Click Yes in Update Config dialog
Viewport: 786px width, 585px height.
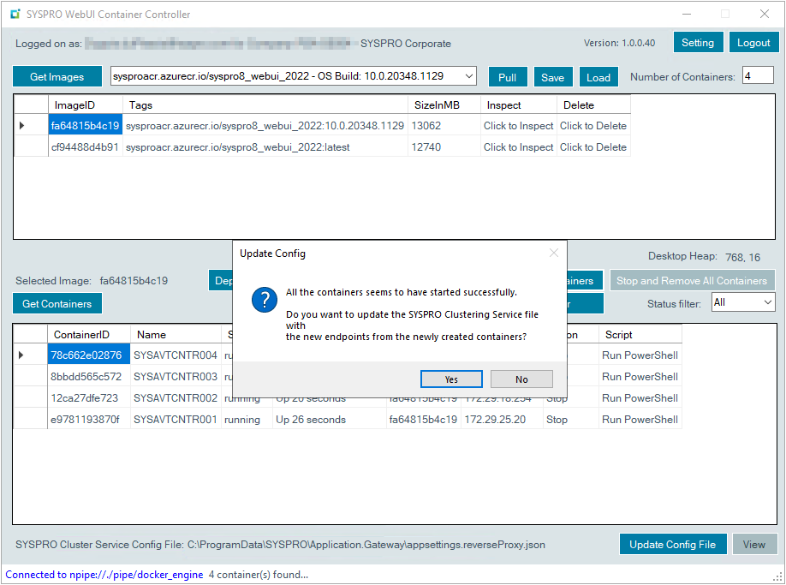pyautogui.click(x=451, y=379)
